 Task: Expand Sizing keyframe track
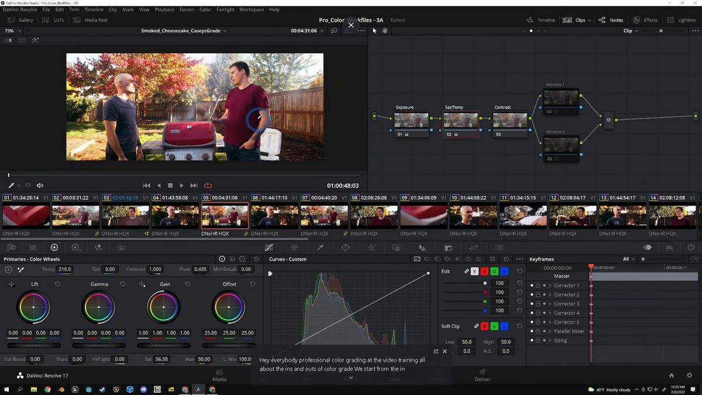click(x=550, y=341)
